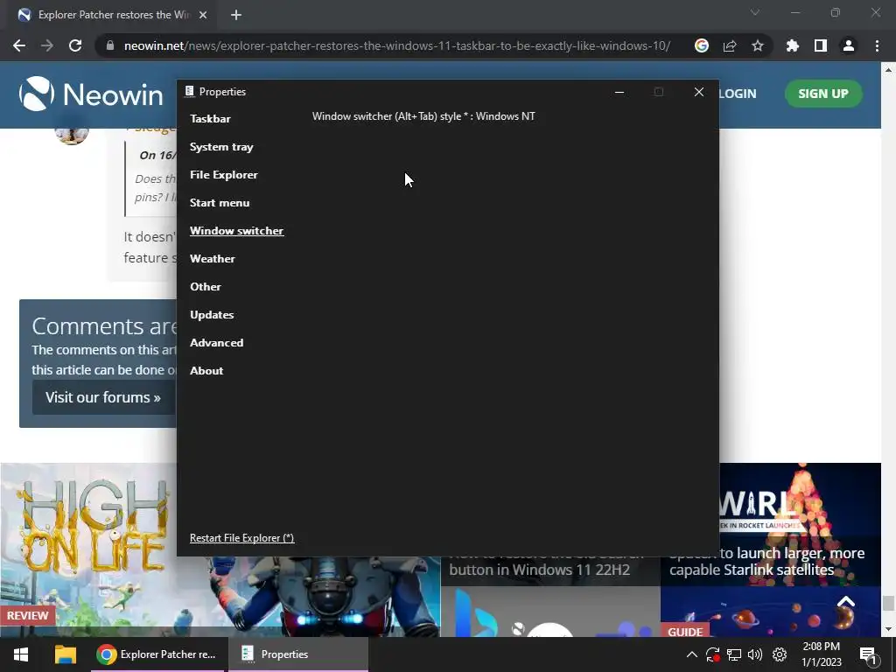Open the Starlink satellites article
The width and height of the screenshot is (896, 672).
pyautogui.click(x=770, y=562)
